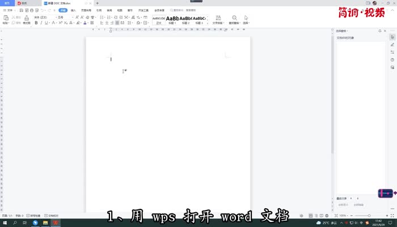Switch to the Review ribbon tab
This screenshot has height=227, width=397.
click(109, 10)
